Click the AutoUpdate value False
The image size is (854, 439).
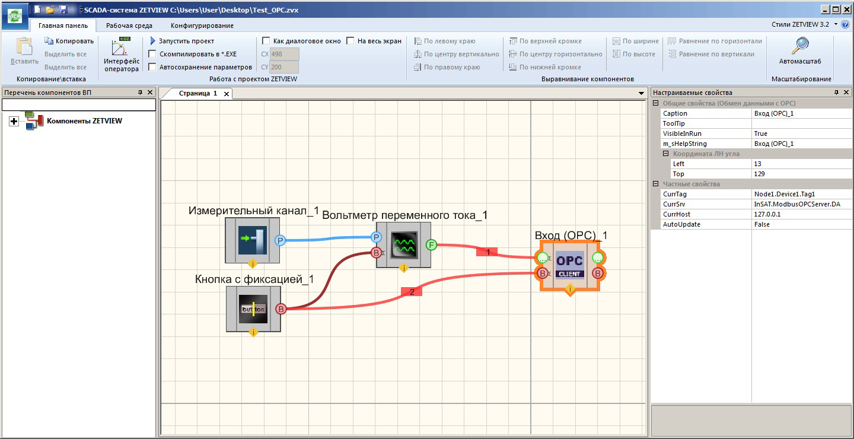tap(802, 224)
